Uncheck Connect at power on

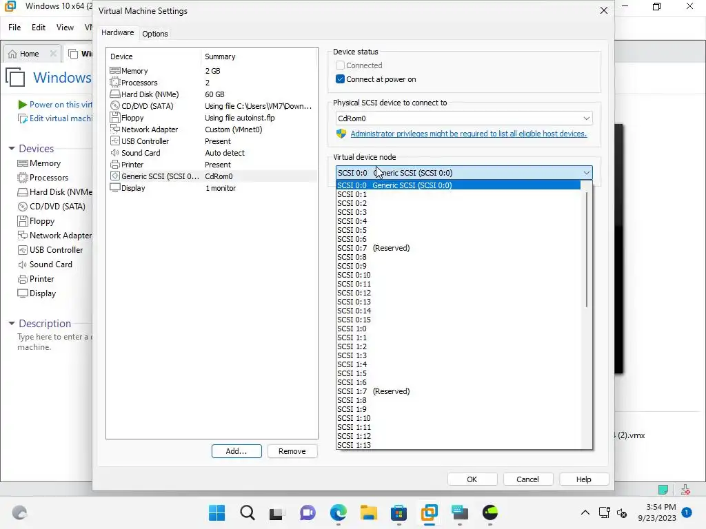click(x=340, y=79)
